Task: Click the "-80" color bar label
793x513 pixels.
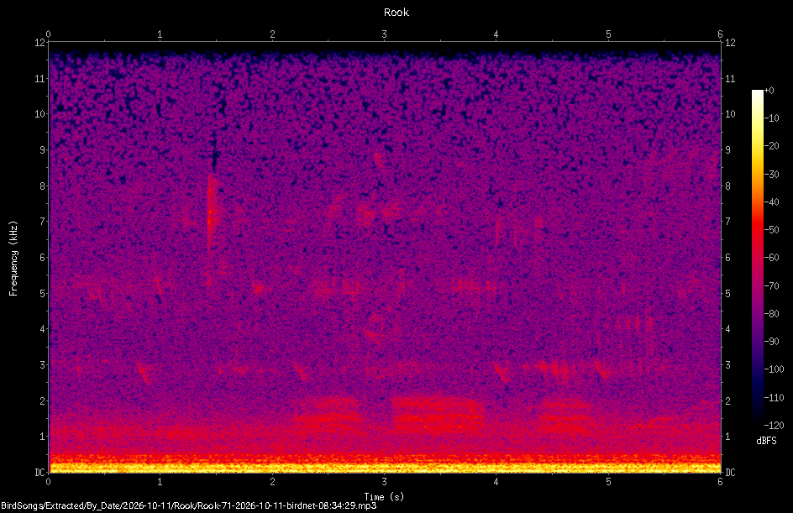Action: pyautogui.click(x=771, y=314)
